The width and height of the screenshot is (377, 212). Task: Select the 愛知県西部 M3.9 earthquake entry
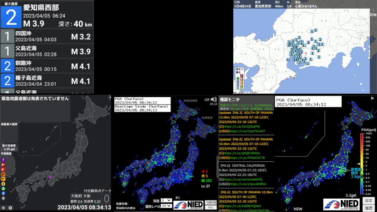click(x=47, y=15)
